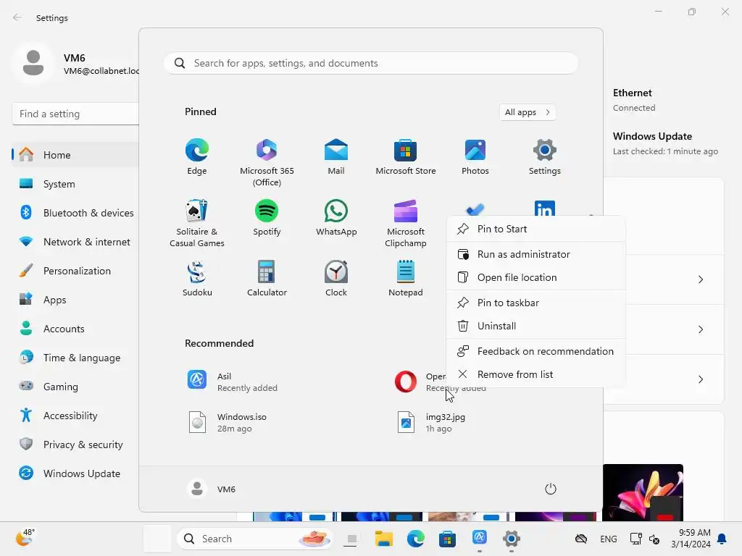The image size is (742, 556).
Task: Open the Microsoft To Do checkmark icon
Action: pos(475,209)
